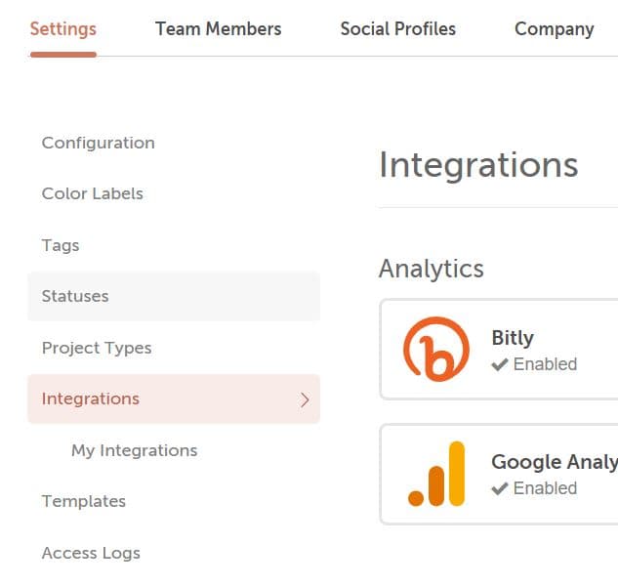Image resolution: width=618 pixels, height=587 pixels.
Task: Select Integrations in the sidebar
Action: click(91, 398)
